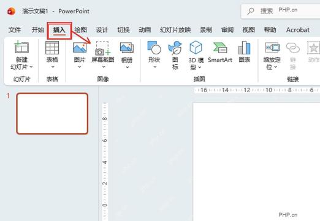Switch to the Acrobat tab
Image resolution: width=320 pixels, height=221 pixels.
[x=298, y=30]
